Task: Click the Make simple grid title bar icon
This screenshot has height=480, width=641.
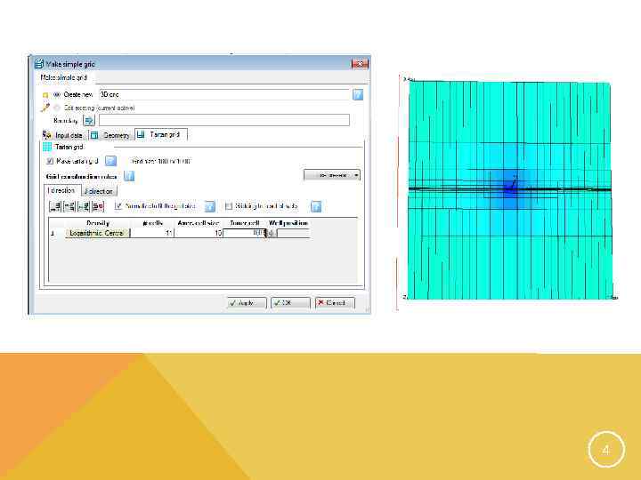Action: (39, 64)
